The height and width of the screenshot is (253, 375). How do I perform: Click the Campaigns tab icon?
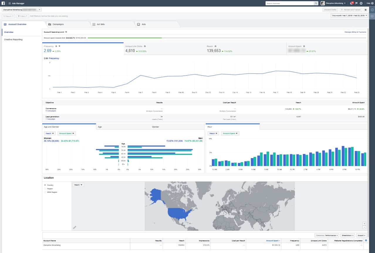[x=50, y=24]
